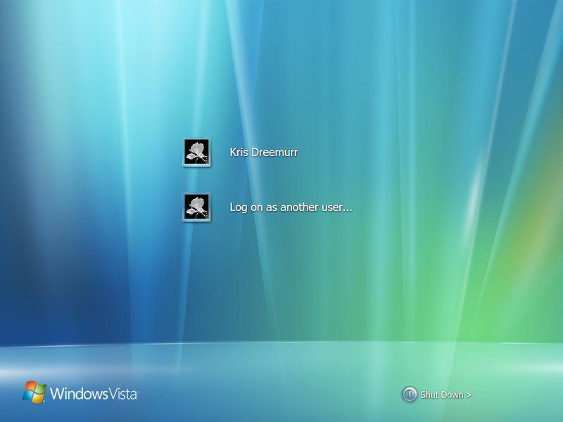Click the round power icon
This screenshot has height=422, width=563.
coord(410,395)
